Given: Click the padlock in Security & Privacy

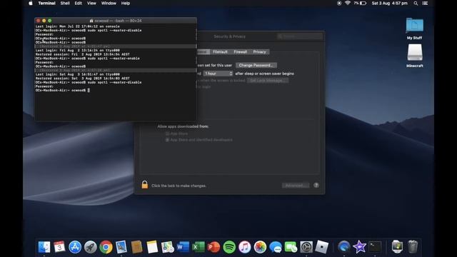Looking at the screenshot, I should (144, 184).
